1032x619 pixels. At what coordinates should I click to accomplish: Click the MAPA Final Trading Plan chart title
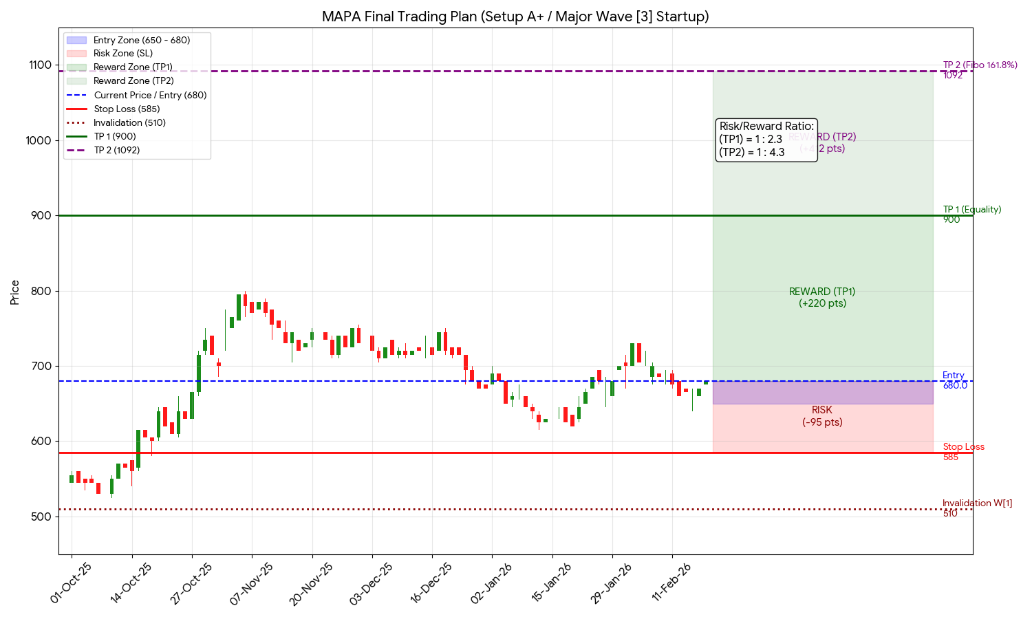coord(515,17)
